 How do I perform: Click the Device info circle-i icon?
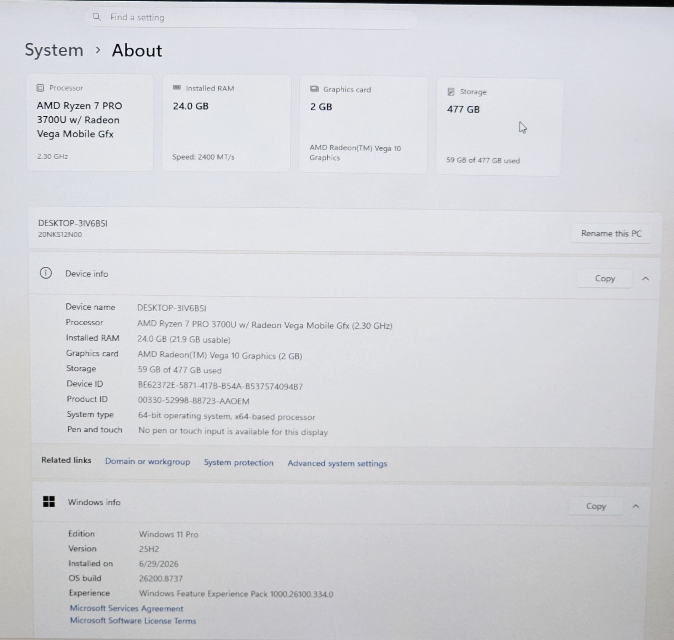(46, 273)
